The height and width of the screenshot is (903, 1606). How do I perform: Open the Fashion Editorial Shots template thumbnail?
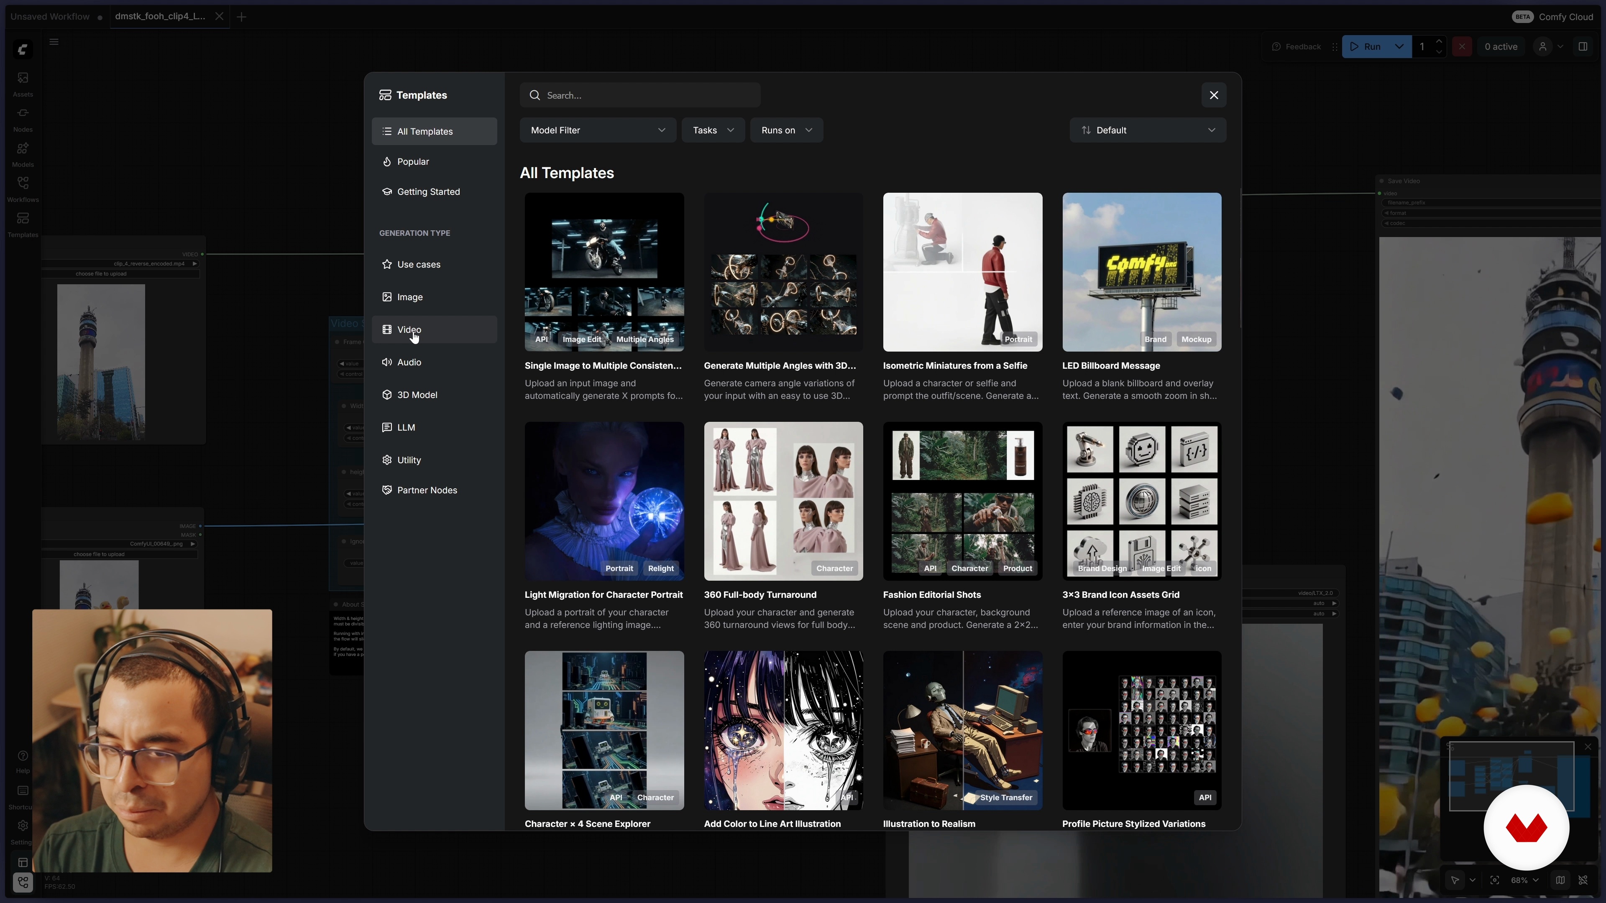(x=963, y=501)
